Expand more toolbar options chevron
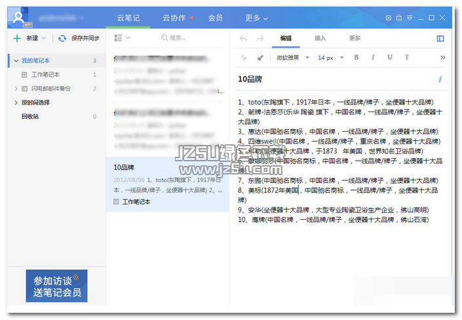462x320 pixels. pos(442,57)
